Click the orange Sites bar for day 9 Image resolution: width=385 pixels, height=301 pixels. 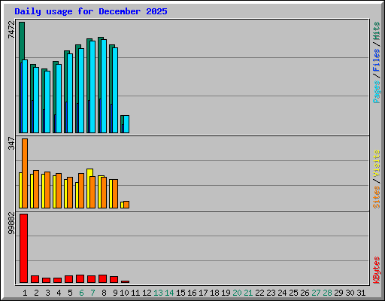click(x=115, y=193)
